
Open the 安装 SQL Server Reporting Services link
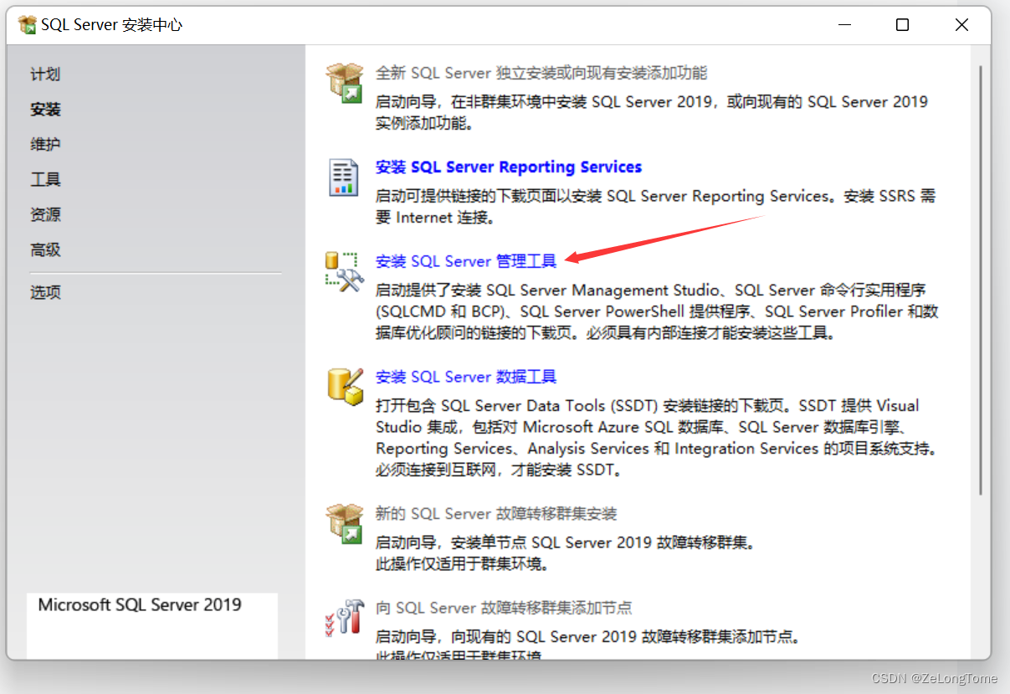[x=509, y=167]
